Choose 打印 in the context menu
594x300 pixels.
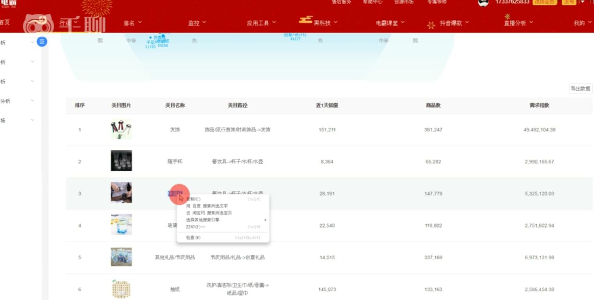(223, 227)
